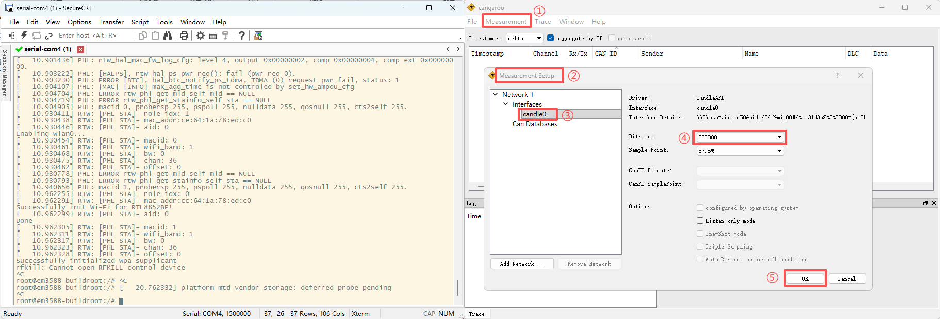Click the Paste clipboard icon in SecureCRT
The height and width of the screenshot is (319, 940).
pyautogui.click(x=155, y=36)
